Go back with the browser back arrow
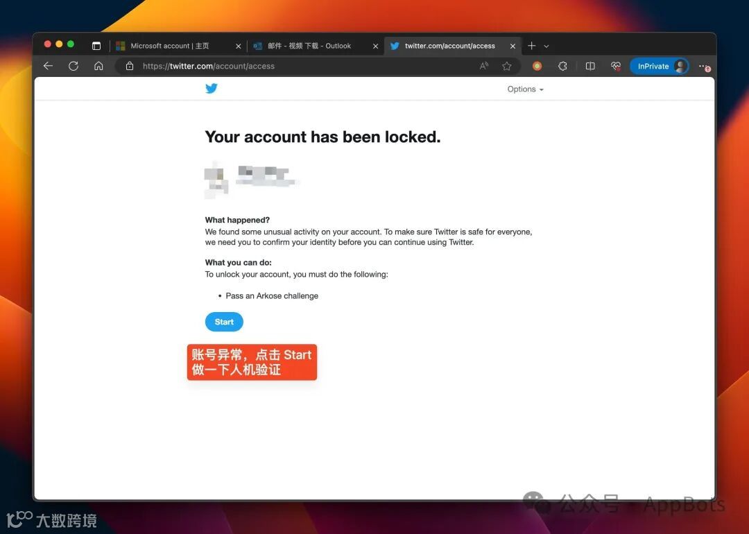 click(x=49, y=66)
